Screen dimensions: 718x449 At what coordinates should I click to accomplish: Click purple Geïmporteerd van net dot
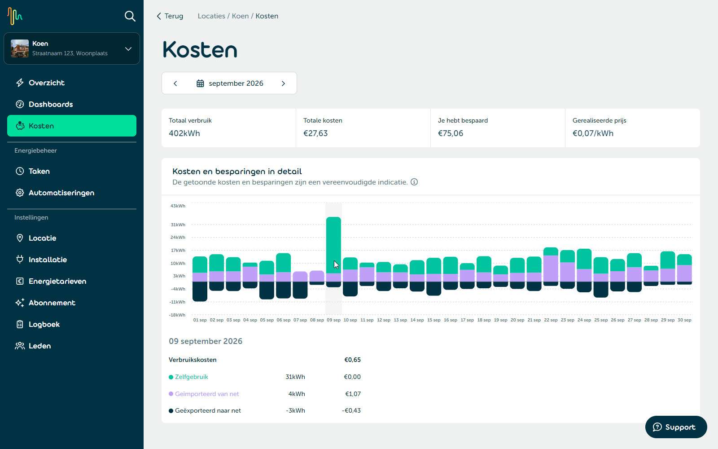click(x=171, y=394)
